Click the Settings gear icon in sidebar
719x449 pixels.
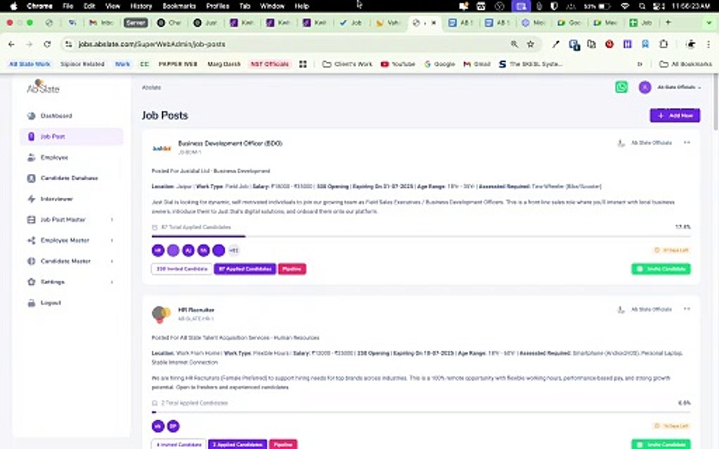click(x=31, y=282)
